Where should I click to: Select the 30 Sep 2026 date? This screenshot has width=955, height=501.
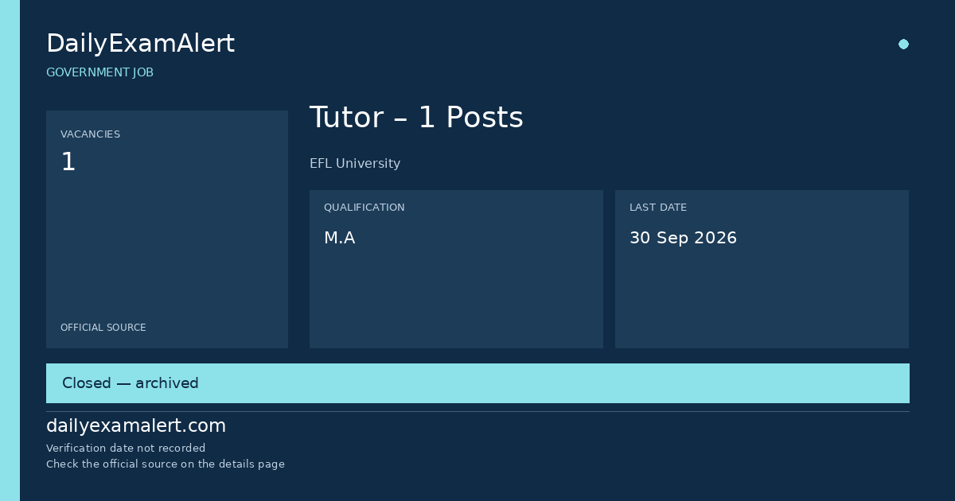(x=683, y=238)
